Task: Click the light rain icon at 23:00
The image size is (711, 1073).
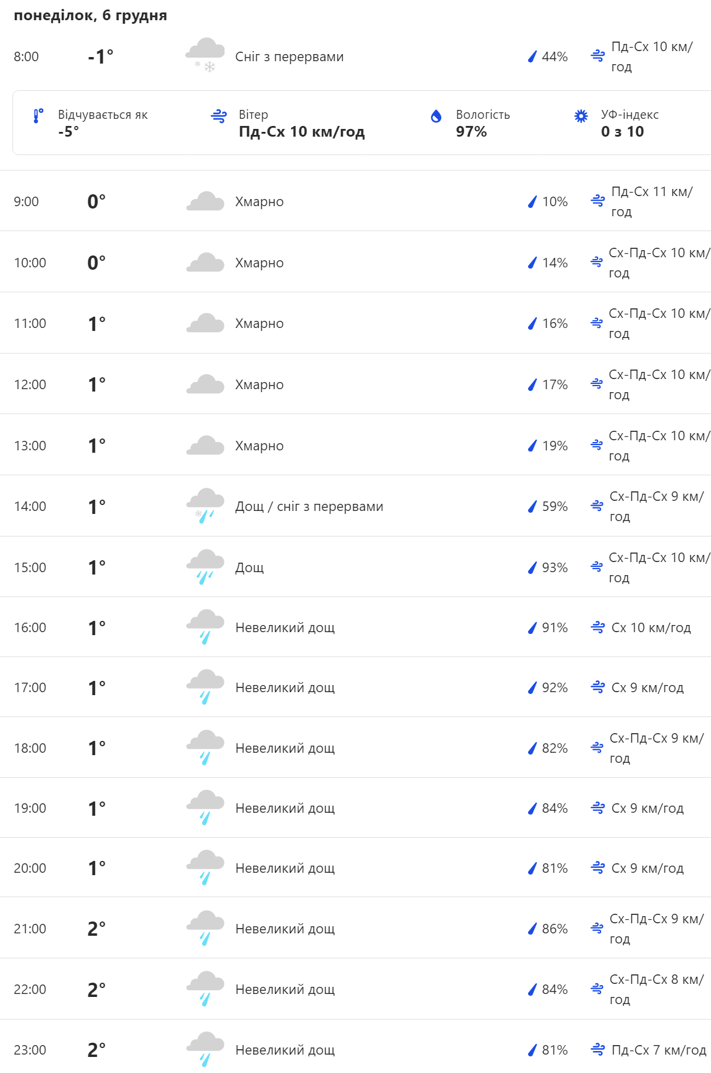Action: 205,1049
